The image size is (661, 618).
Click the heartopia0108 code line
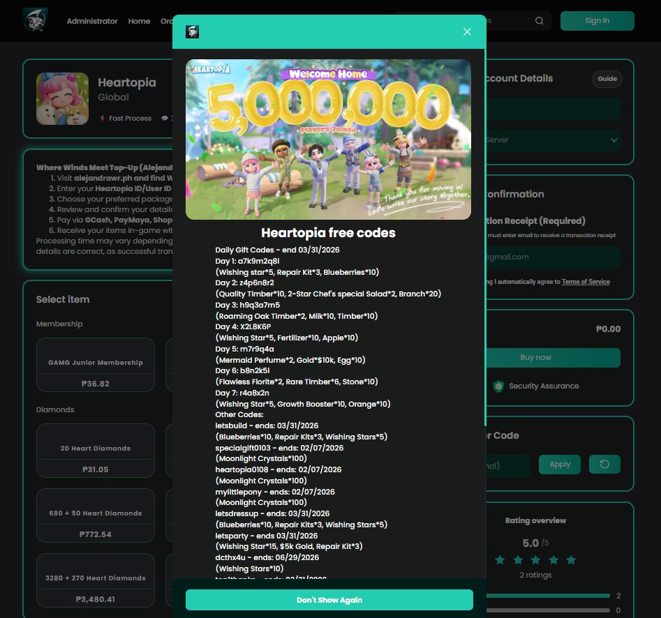pyautogui.click(x=278, y=469)
